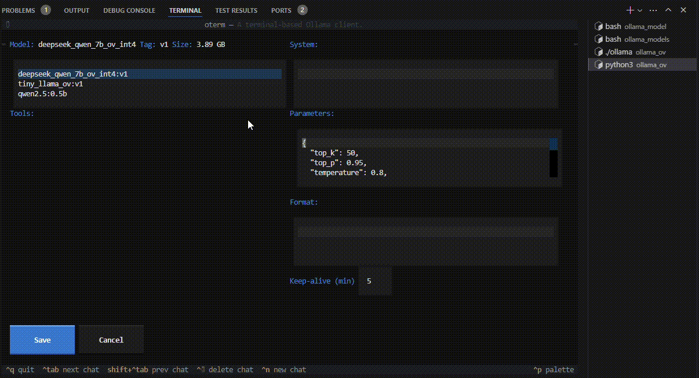Choose model tiny_llama_ov:v1
Image resolution: width=699 pixels, height=378 pixels.
pos(150,84)
